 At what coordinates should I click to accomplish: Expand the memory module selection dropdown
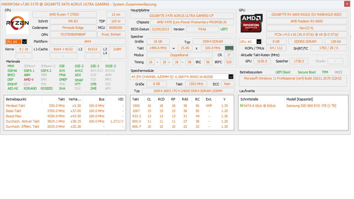click(x=231, y=77)
